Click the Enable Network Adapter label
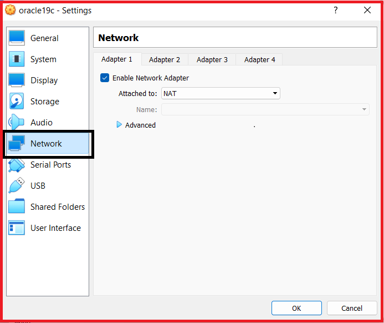The image size is (384, 323). (151, 78)
